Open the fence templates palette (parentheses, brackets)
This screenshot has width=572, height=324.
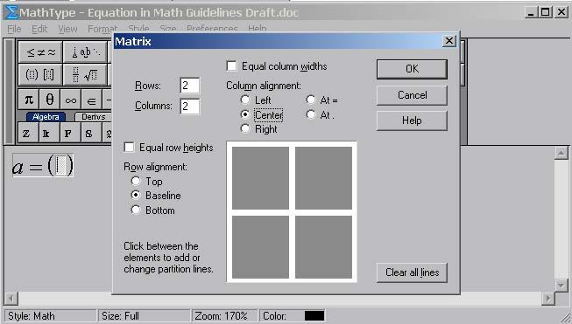pyautogui.click(x=40, y=74)
